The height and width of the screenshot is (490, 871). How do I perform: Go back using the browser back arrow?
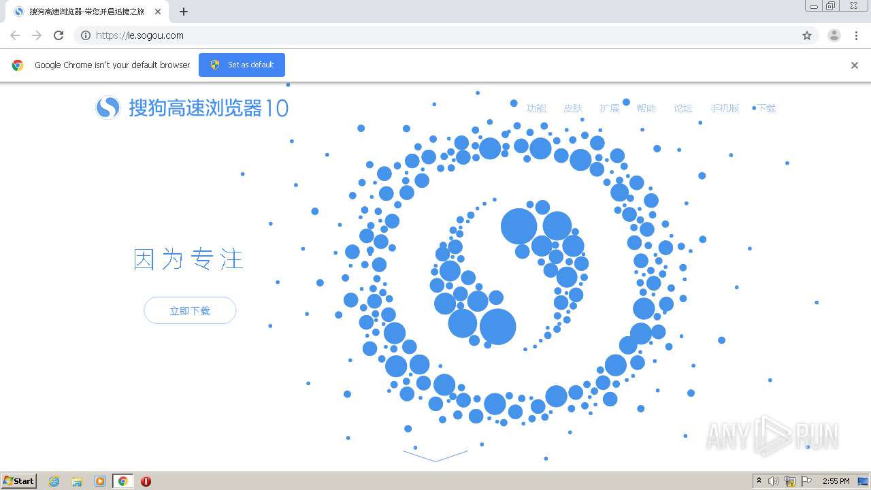[15, 35]
